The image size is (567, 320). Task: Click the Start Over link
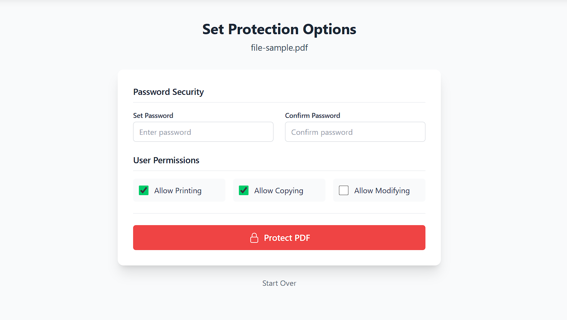pos(279,284)
